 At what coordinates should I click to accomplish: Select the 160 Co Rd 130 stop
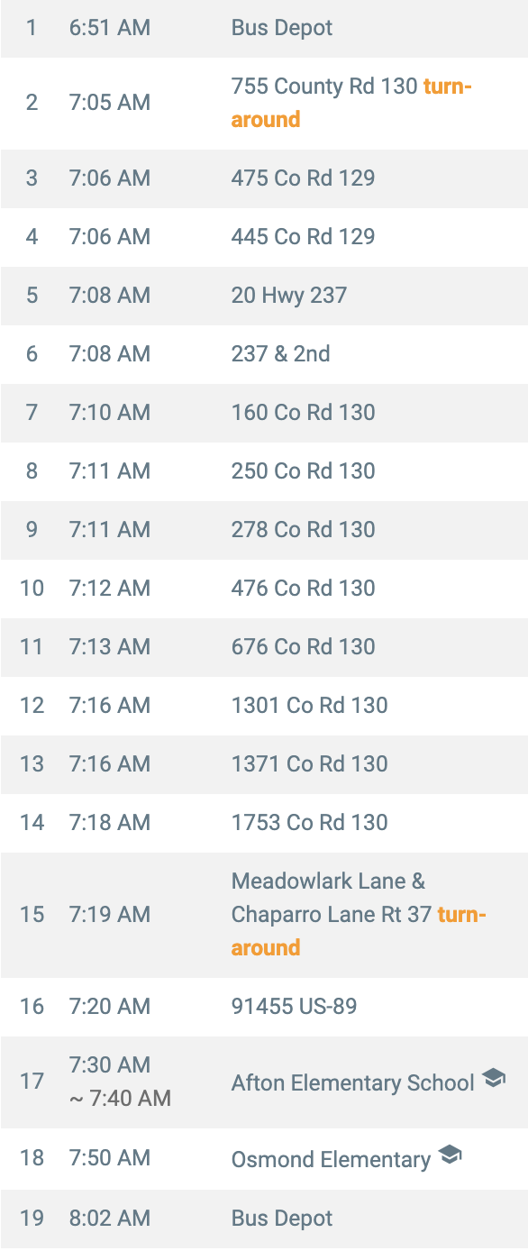click(264, 412)
